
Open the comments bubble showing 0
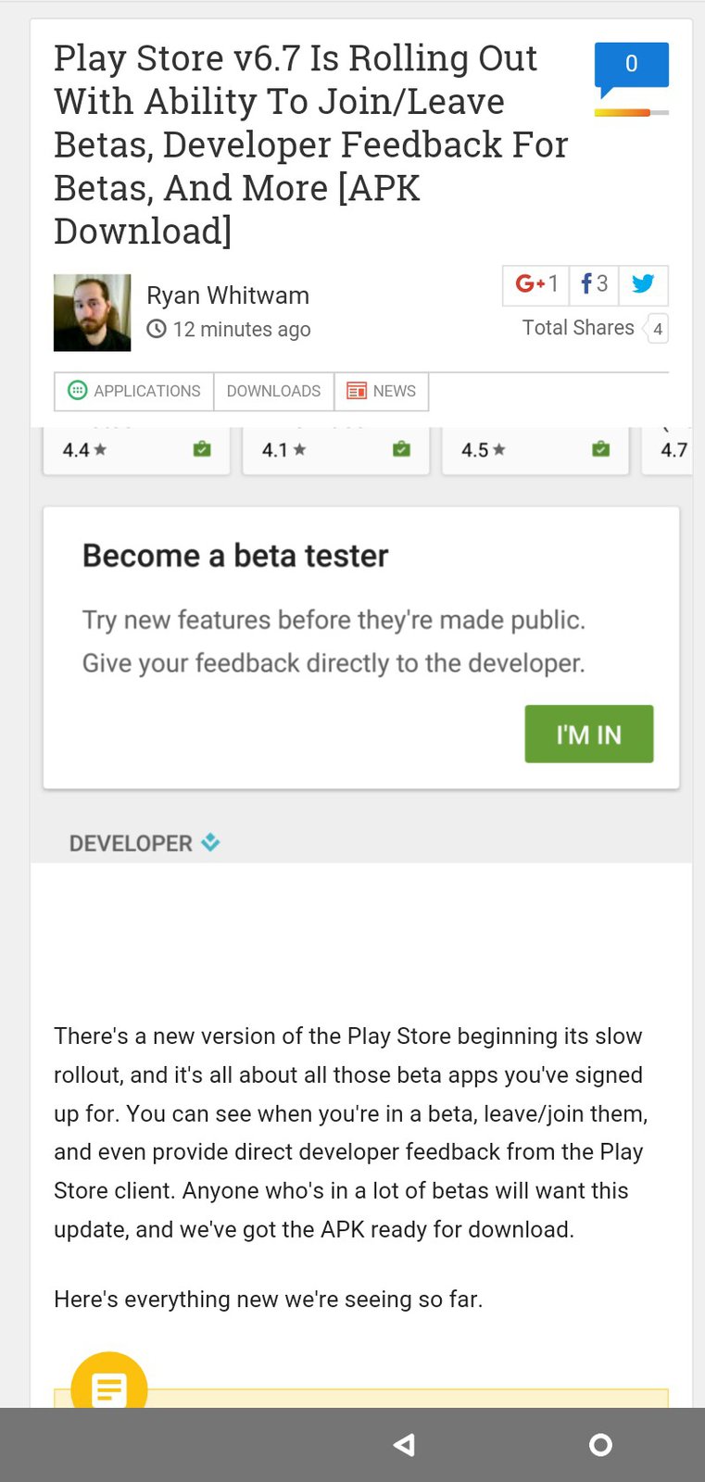(631, 67)
